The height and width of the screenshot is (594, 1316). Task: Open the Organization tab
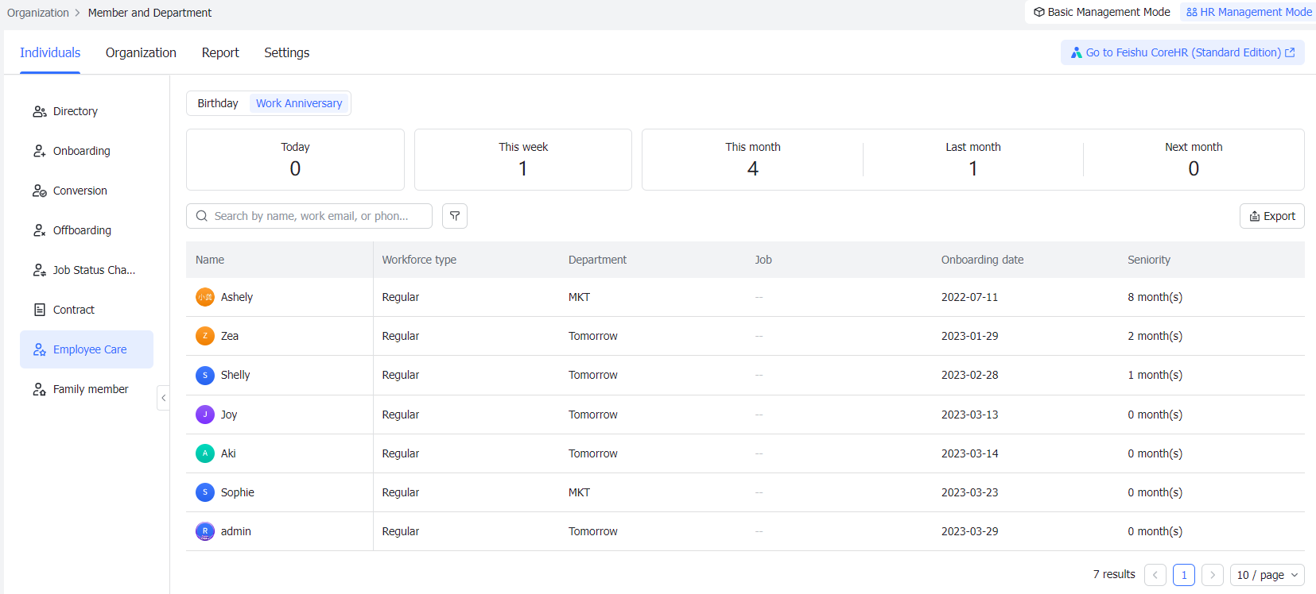pyautogui.click(x=141, y=52)
